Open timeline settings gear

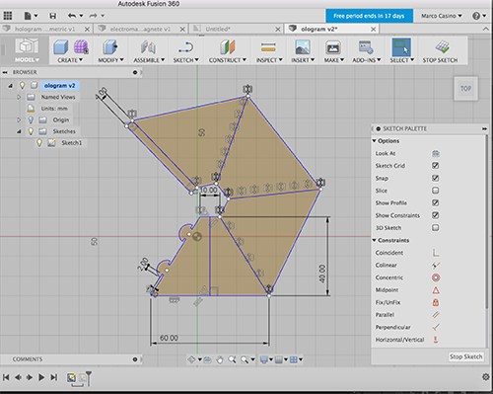(x=485, y=377)
